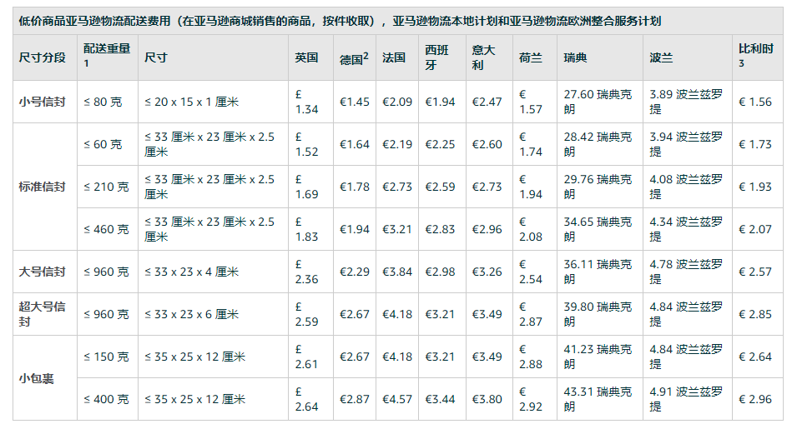Click the 配送重量 column header

[x=107, y=50]
